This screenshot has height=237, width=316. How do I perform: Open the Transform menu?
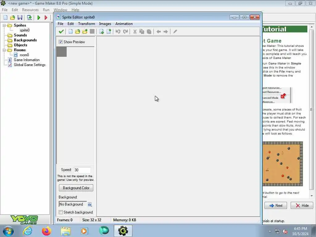(x=86, y=24)
